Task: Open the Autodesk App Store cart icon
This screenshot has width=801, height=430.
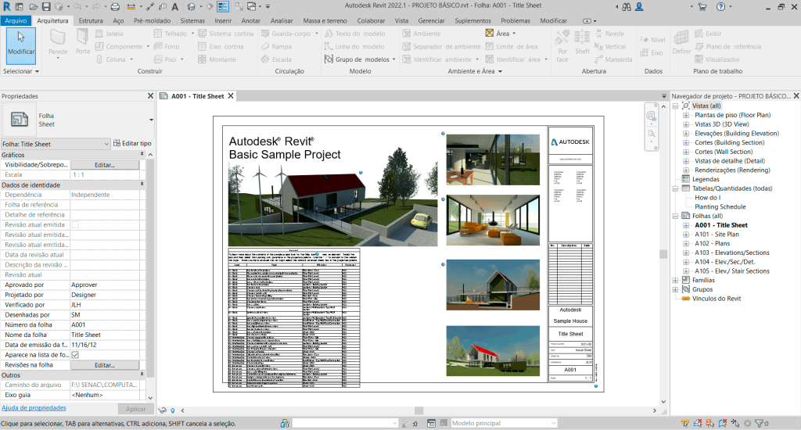Action: click(702, 6)
